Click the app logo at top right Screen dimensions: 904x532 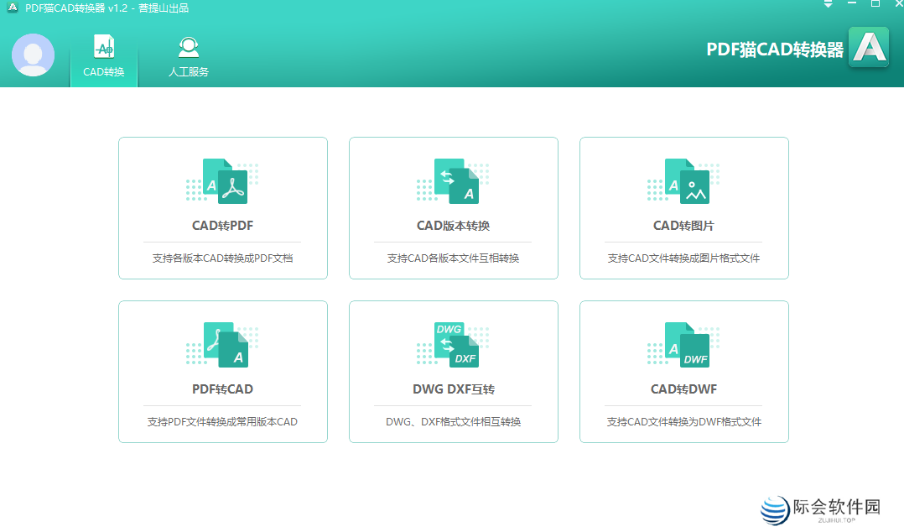[x=869, y=47]
